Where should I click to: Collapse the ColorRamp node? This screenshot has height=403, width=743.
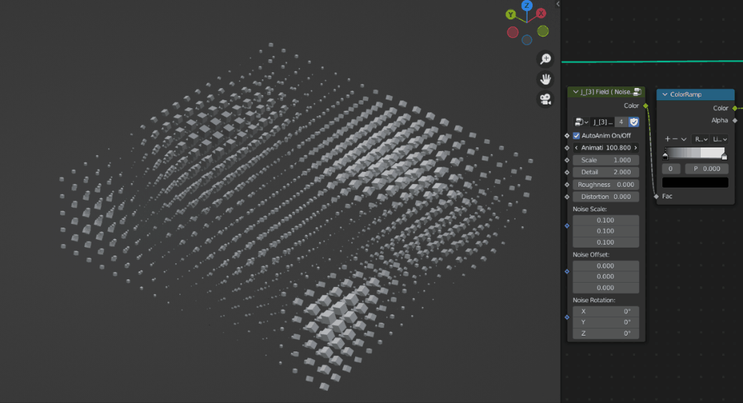coord(665,94)
